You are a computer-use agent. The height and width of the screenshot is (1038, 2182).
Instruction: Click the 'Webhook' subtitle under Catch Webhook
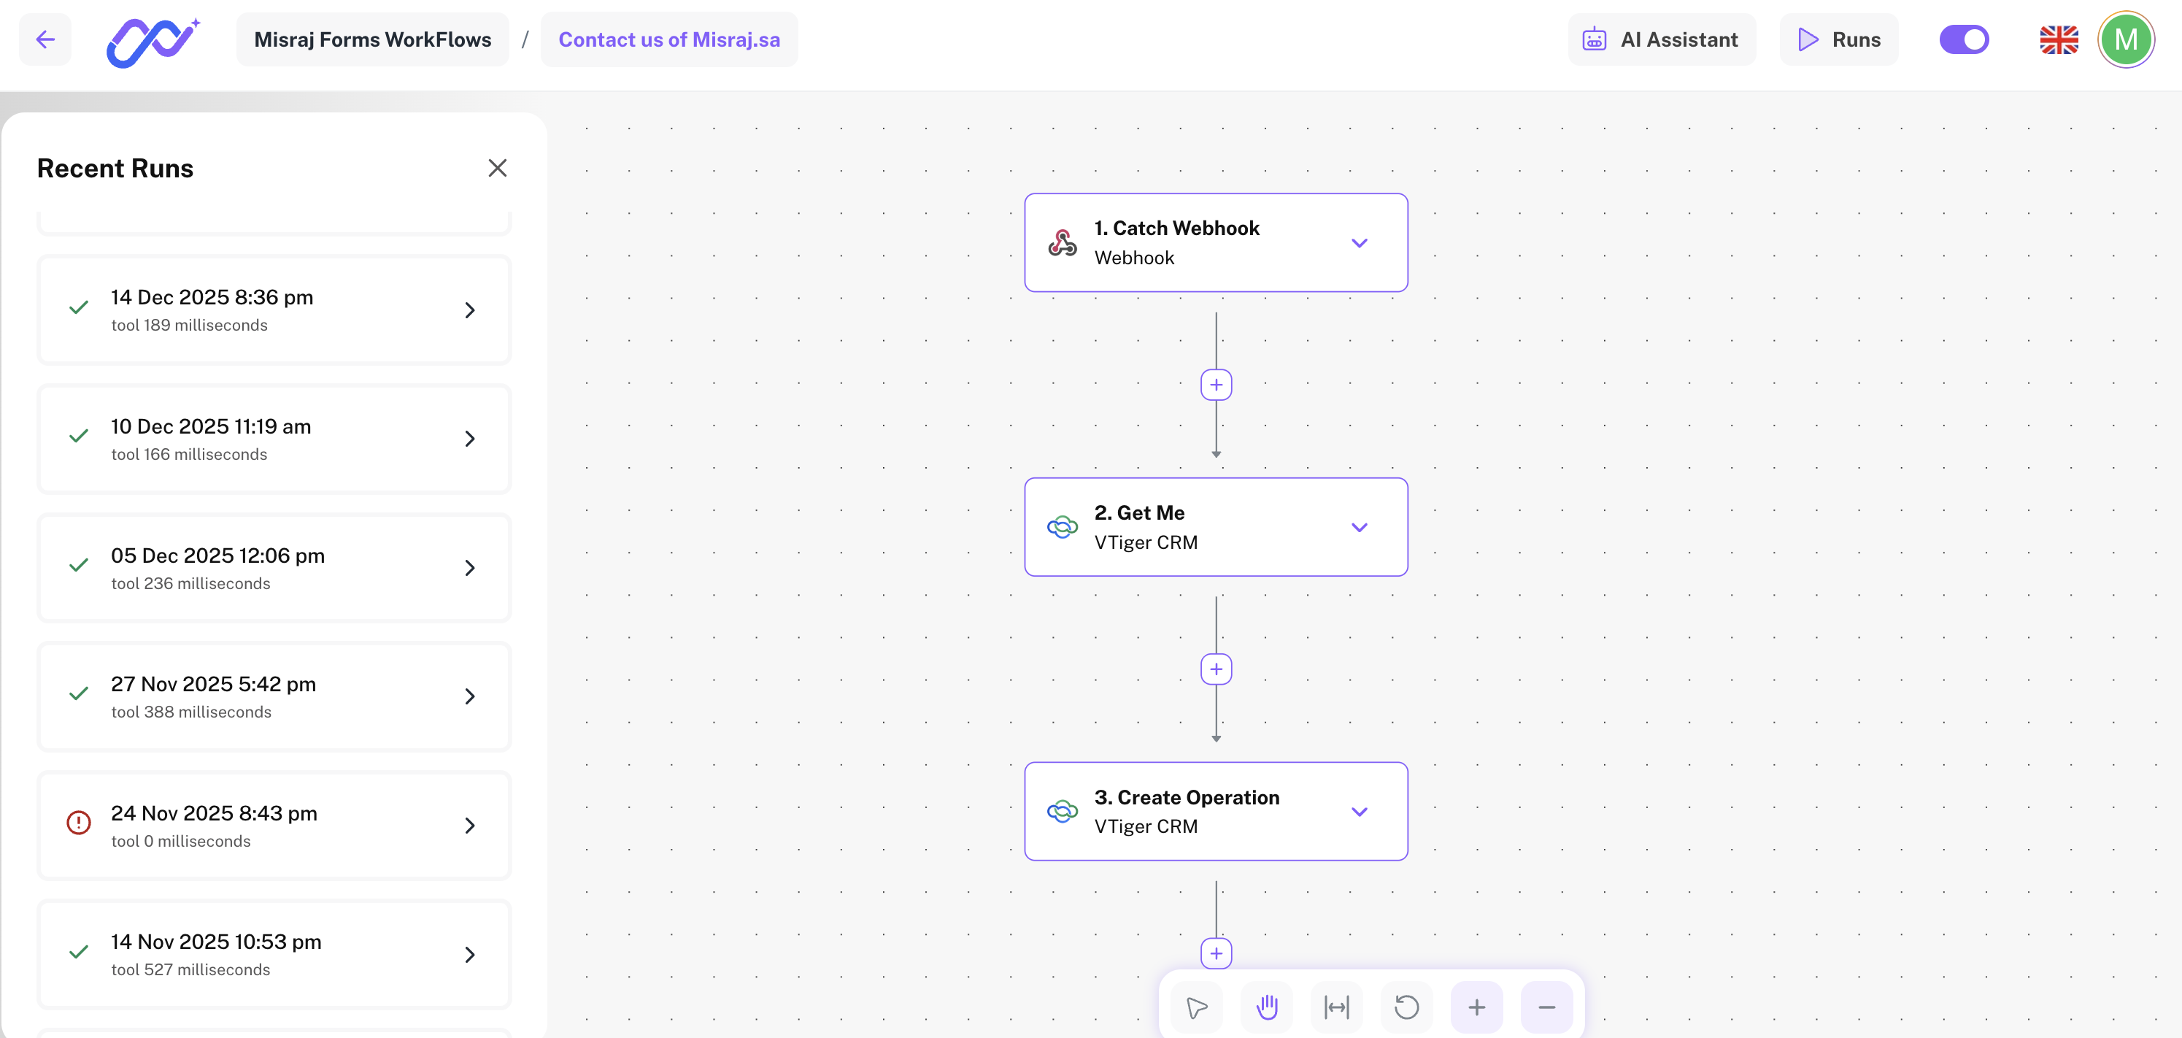click(1134, 258)
